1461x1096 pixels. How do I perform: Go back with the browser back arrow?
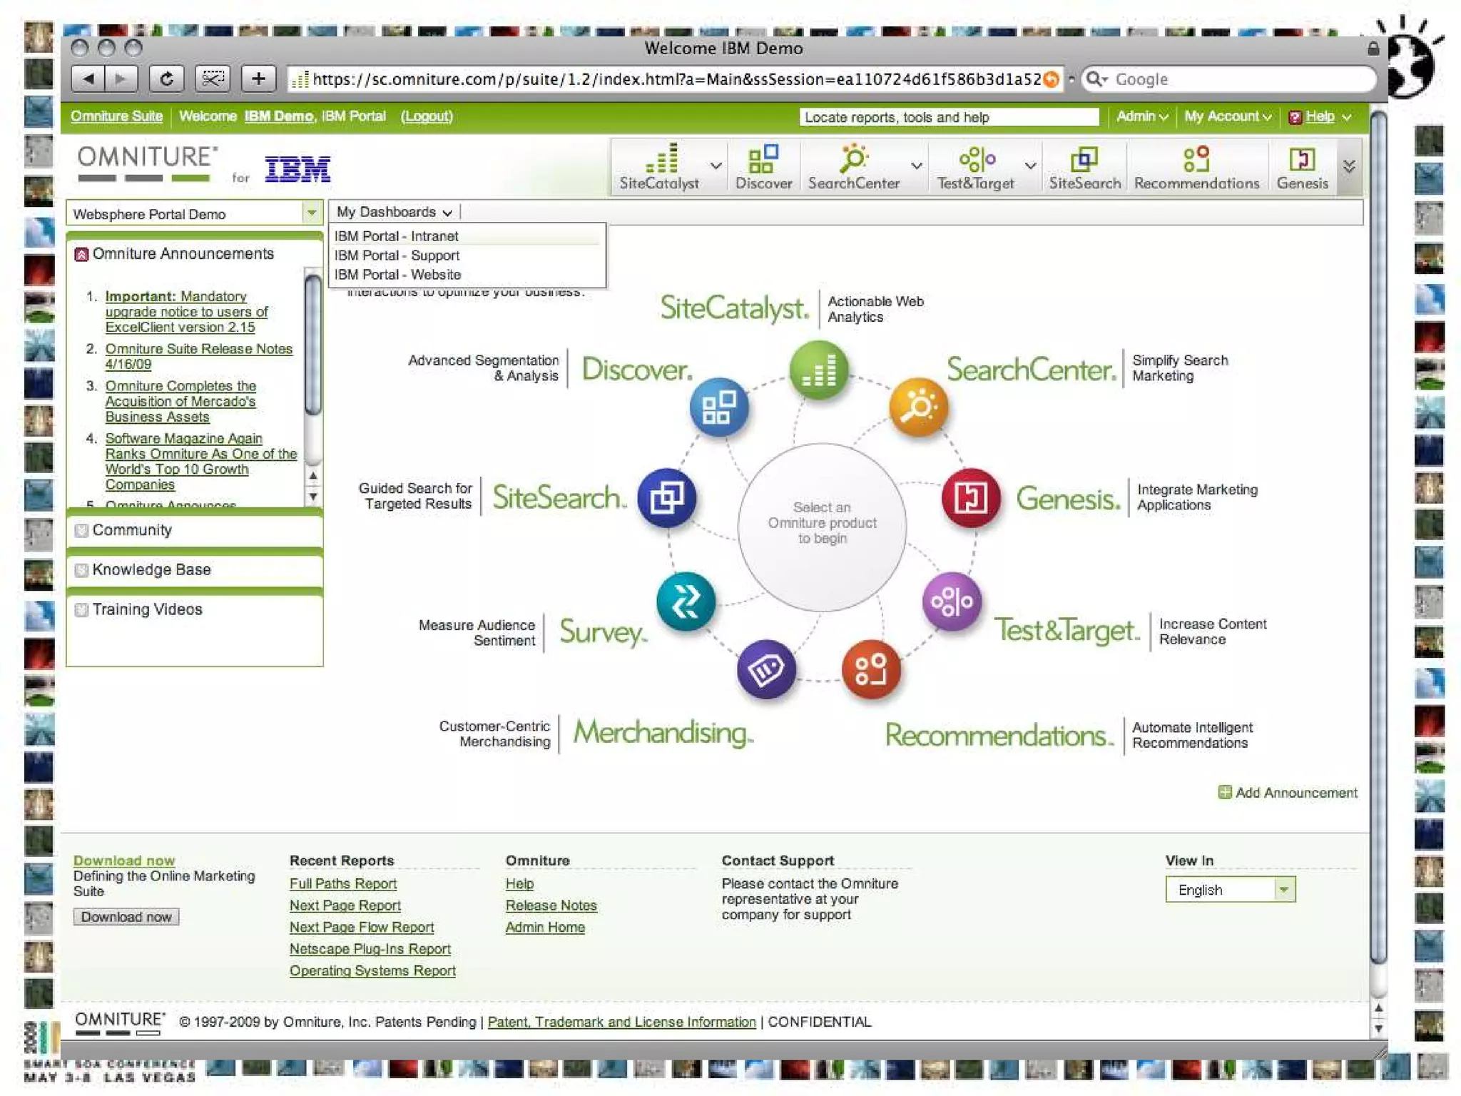(88, 78)
